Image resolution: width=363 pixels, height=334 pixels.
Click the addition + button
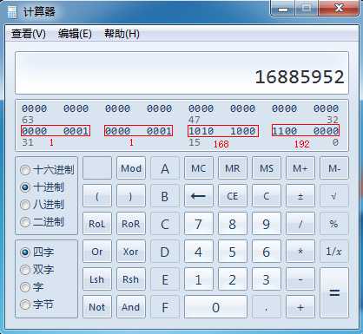pyautogui.click(x=300, y=307)
